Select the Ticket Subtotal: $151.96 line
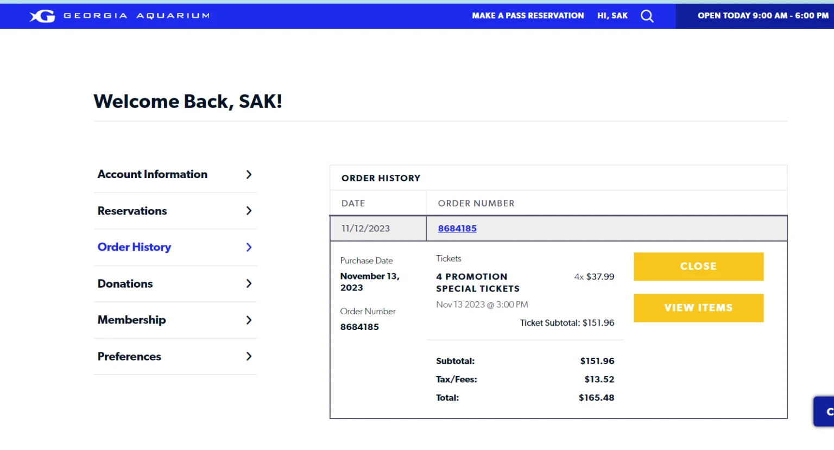This screenshot has height=450, width=834. (x=567, y=322)
